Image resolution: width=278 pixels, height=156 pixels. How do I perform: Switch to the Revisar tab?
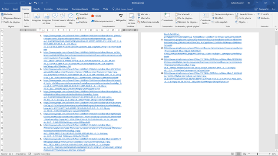96,9
